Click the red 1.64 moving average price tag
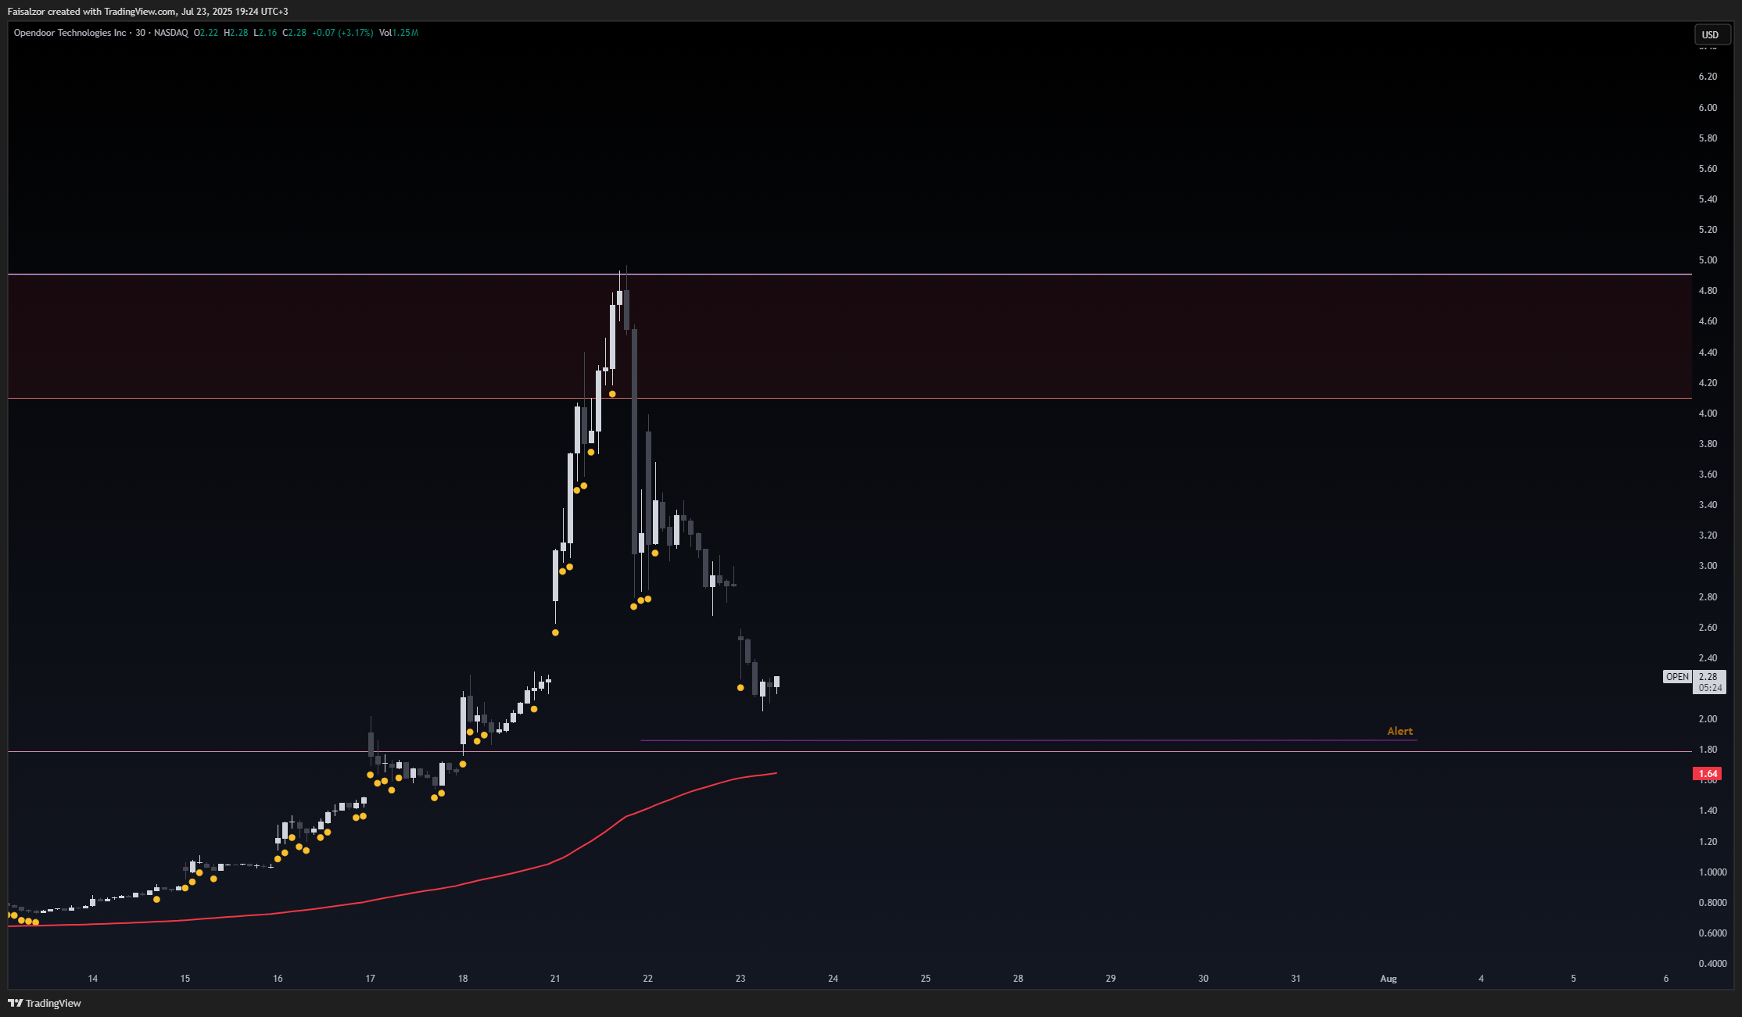This screenshot has width=1742, height=1017. point(1707,774)
